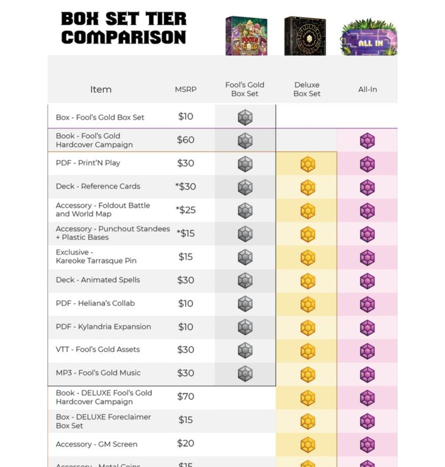The width and height of the screenshot is (445, 467).
Task: Click the gold gem in Print'N Play row
Action: pos(308,164)
